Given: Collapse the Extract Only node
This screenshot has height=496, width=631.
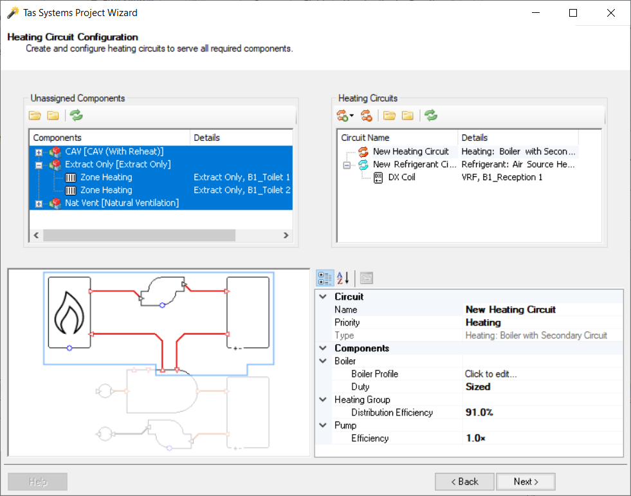Looking at the screenshot, I should pos(39,165).
